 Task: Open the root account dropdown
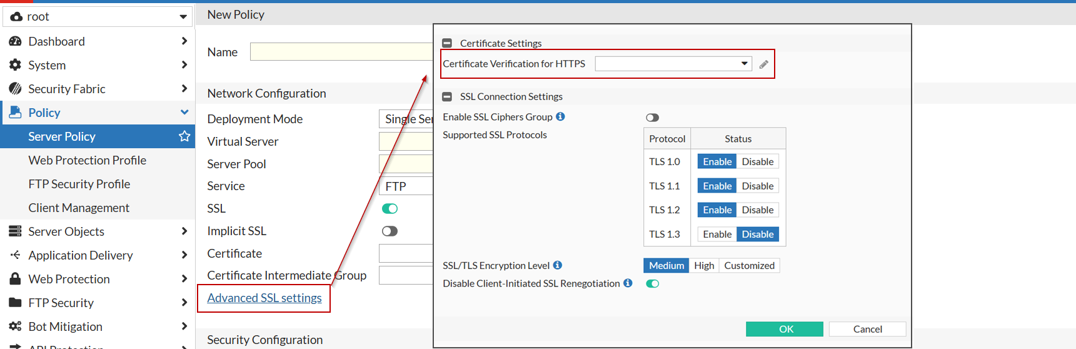[x=98, y=17]
